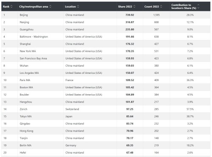Click Paris MA location France
The width and height of the screenshot is (212, 157).
(x=70, y=80)
